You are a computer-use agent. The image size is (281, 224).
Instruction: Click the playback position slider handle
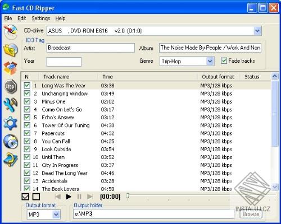coord(128,195)
